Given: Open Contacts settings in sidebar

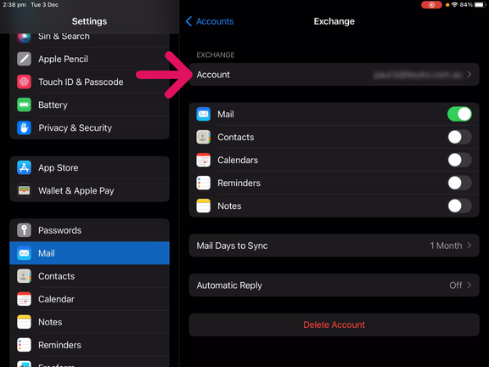Looking at the screenshot, I should click(89, 276).
